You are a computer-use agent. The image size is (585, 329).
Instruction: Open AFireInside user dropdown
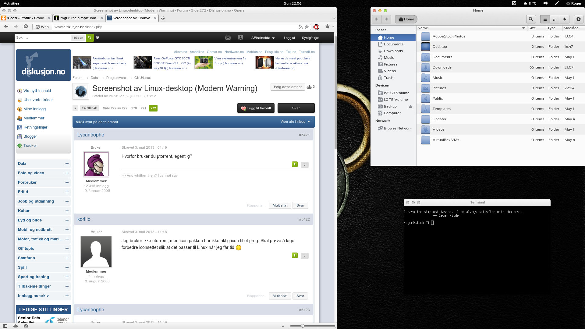pyautogui.click(x=263, y=38)
